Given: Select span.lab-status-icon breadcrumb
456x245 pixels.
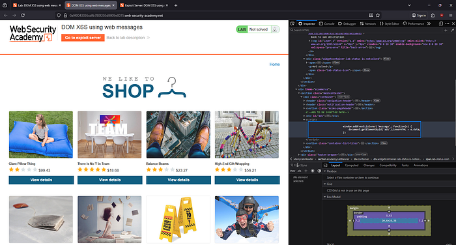Looking at the screenshot, I should coord(438,159).
